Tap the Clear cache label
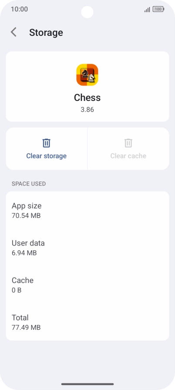This screenshot has width=175, height=390. 128,156
